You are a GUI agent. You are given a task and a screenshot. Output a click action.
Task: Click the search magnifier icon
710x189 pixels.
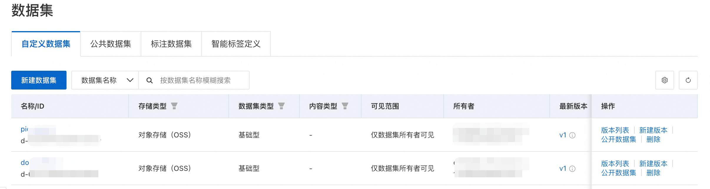tap(150, 80)
